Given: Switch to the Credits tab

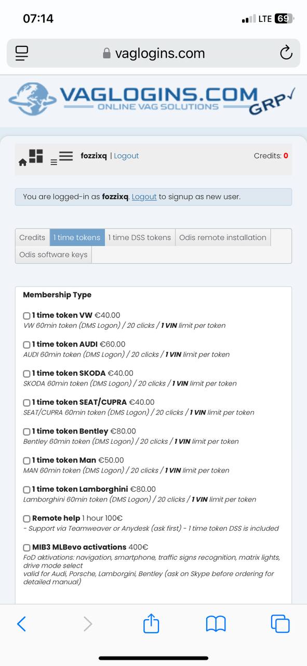Looking at the screenshot, I should point(32,237).
